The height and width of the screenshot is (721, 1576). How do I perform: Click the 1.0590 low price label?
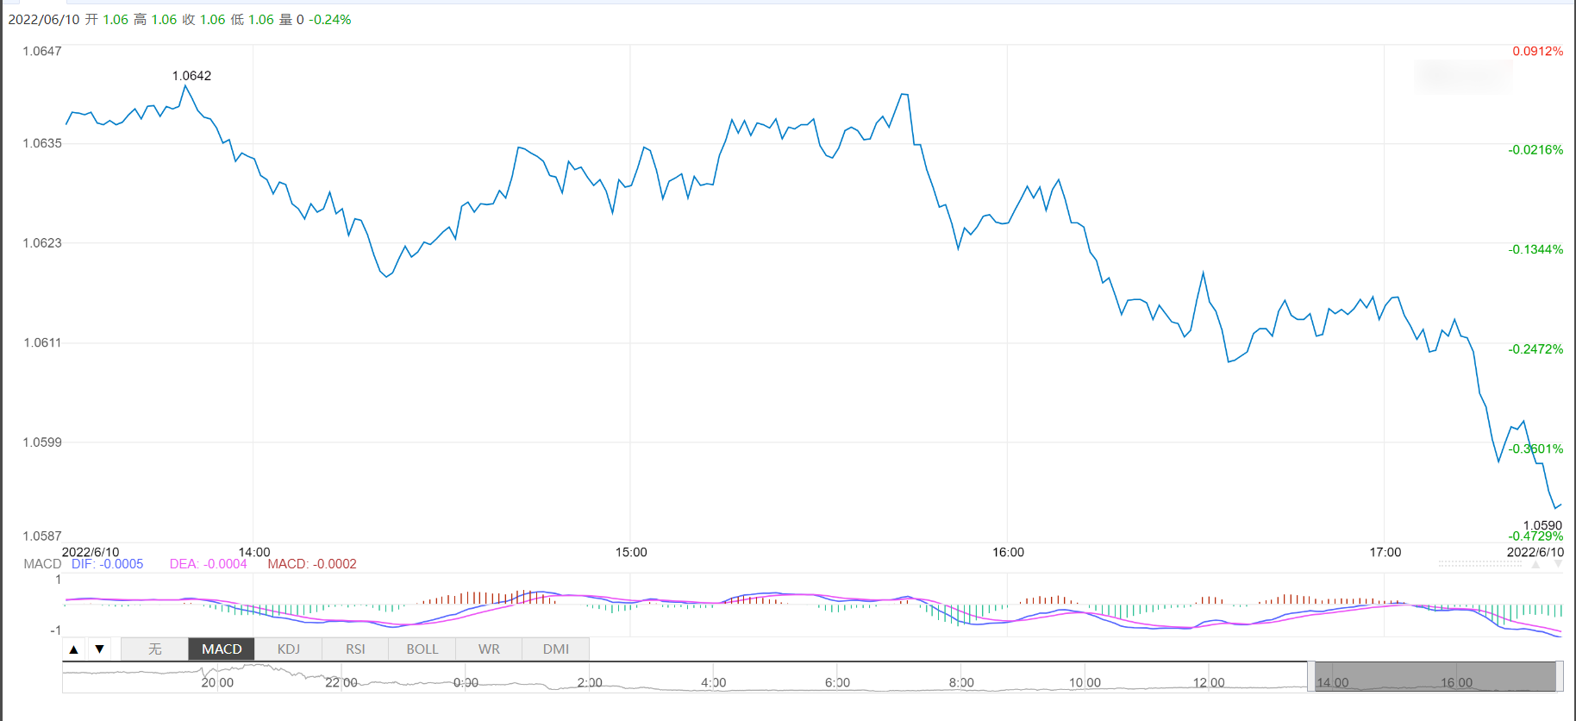pos(1542,525)
